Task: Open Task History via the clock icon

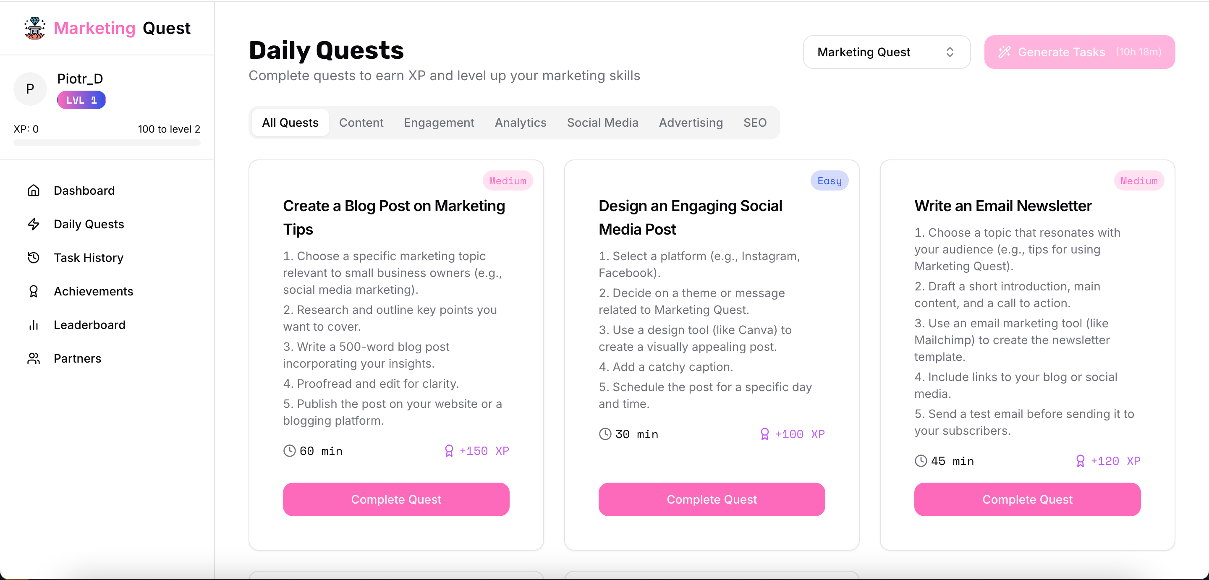Action: [x=33, y=258]
